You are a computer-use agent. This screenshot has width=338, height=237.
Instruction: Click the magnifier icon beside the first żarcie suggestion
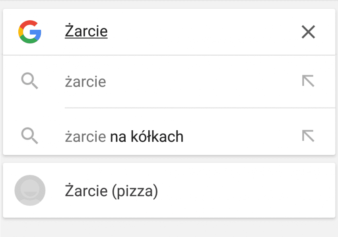tap(29, 81)
